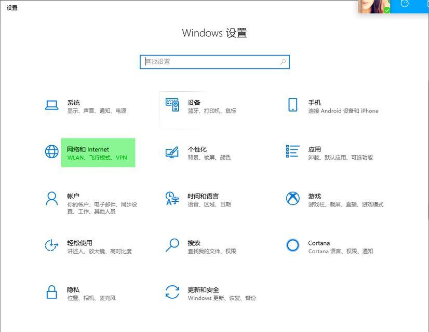Screen dimensions: 429x332
Task: Open the Cortana circle icon
Action: 293,245
